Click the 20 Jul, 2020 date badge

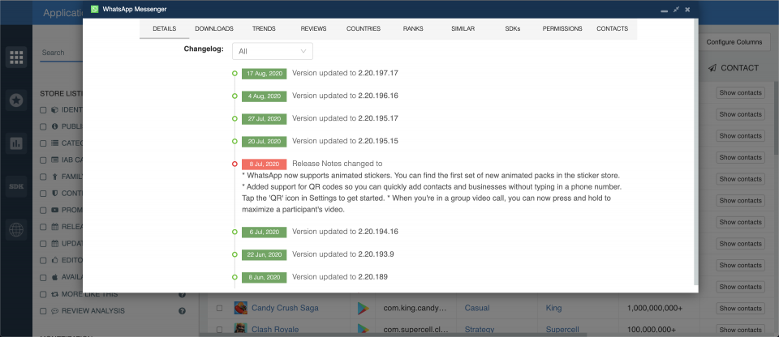pyautogui.click(x=265, y=142)
